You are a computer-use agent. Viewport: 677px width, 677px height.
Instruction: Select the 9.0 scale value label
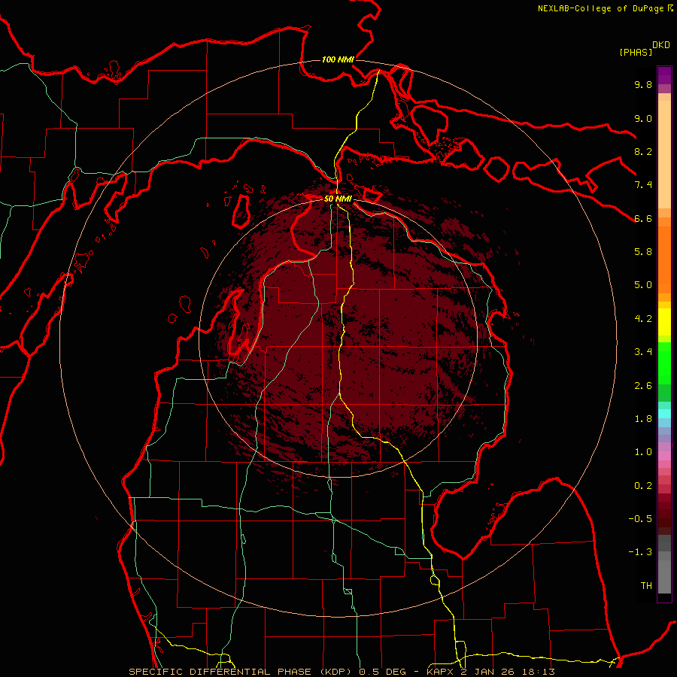(x=643, y=118)
